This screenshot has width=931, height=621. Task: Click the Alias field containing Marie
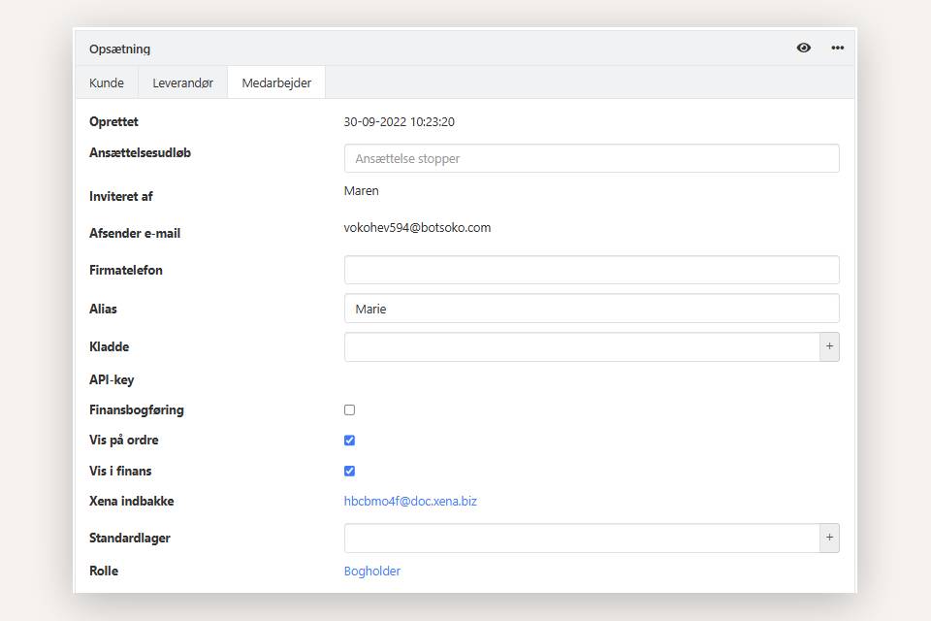click(591, 309)
